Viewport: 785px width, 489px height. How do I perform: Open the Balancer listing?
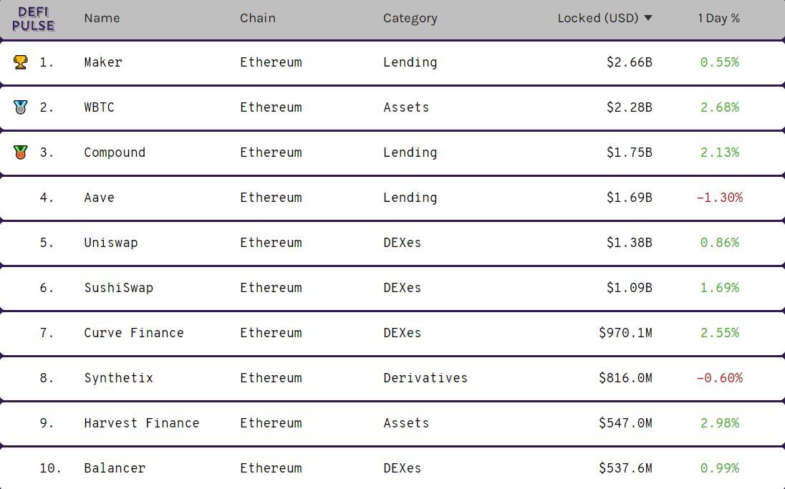(115, 468)
